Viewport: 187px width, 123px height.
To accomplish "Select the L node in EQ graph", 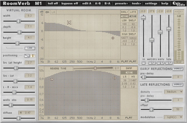I will pos(69,22).
